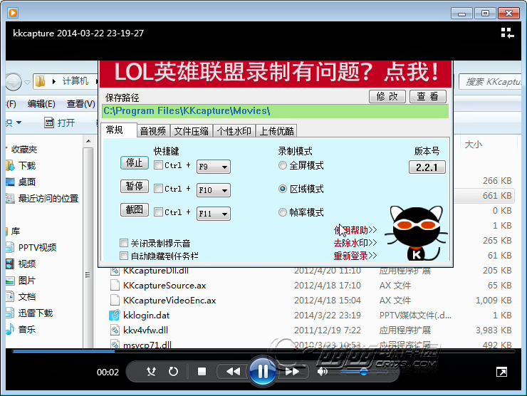This screenshot has height=396, width=527.
Task: Select the kklogin.dat file icon
Action: click(115, 316)
